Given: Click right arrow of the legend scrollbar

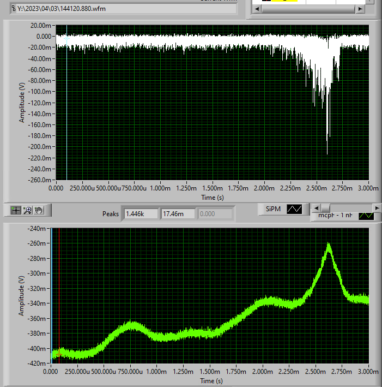Looking at the screenshot, I should [x=377, y=209].
